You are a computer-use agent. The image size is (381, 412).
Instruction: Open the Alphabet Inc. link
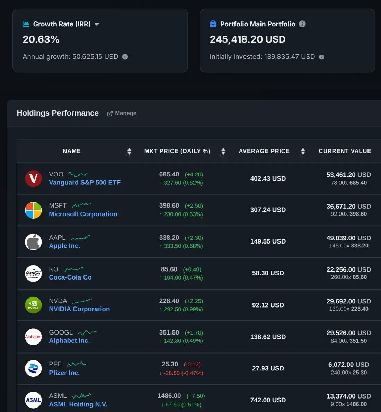point(70,340)
